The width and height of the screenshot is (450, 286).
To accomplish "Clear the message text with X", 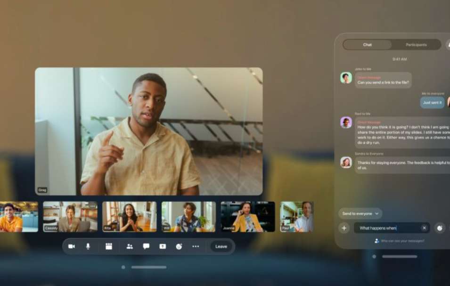I will click(424, 228).
